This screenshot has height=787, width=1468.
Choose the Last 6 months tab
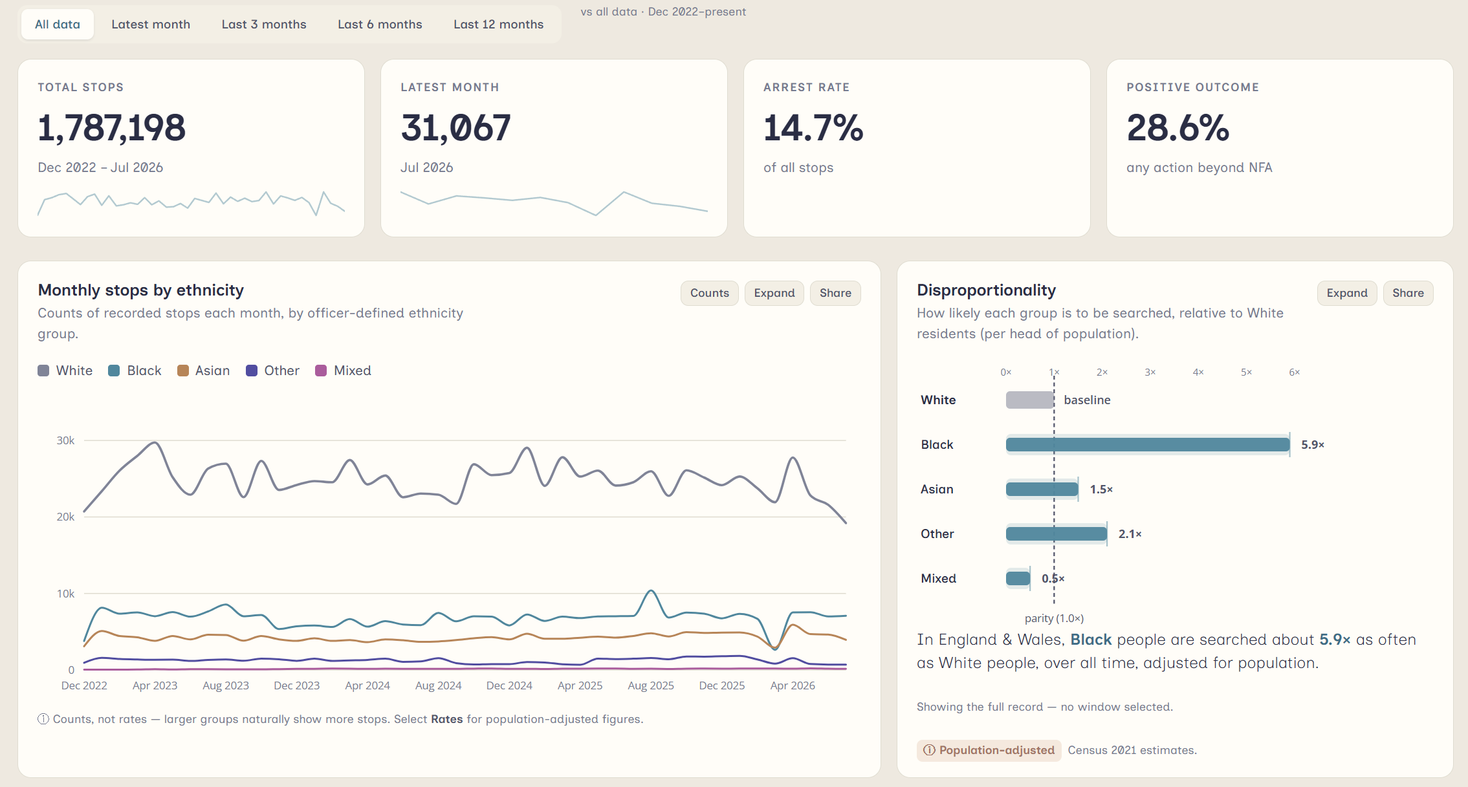coord(380,25)
